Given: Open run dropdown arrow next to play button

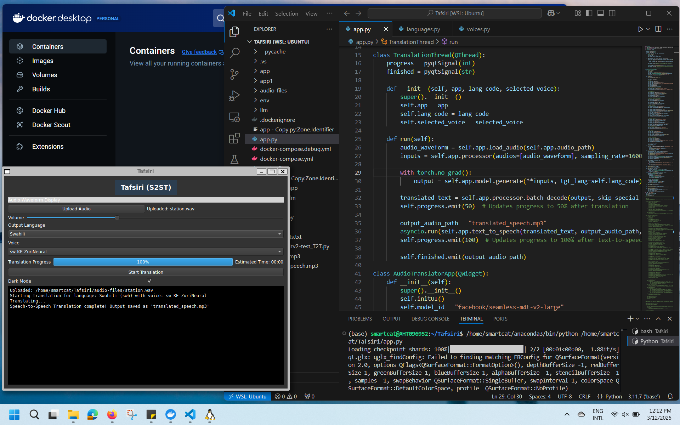Looking at the screenshot, I should point(648,29).
